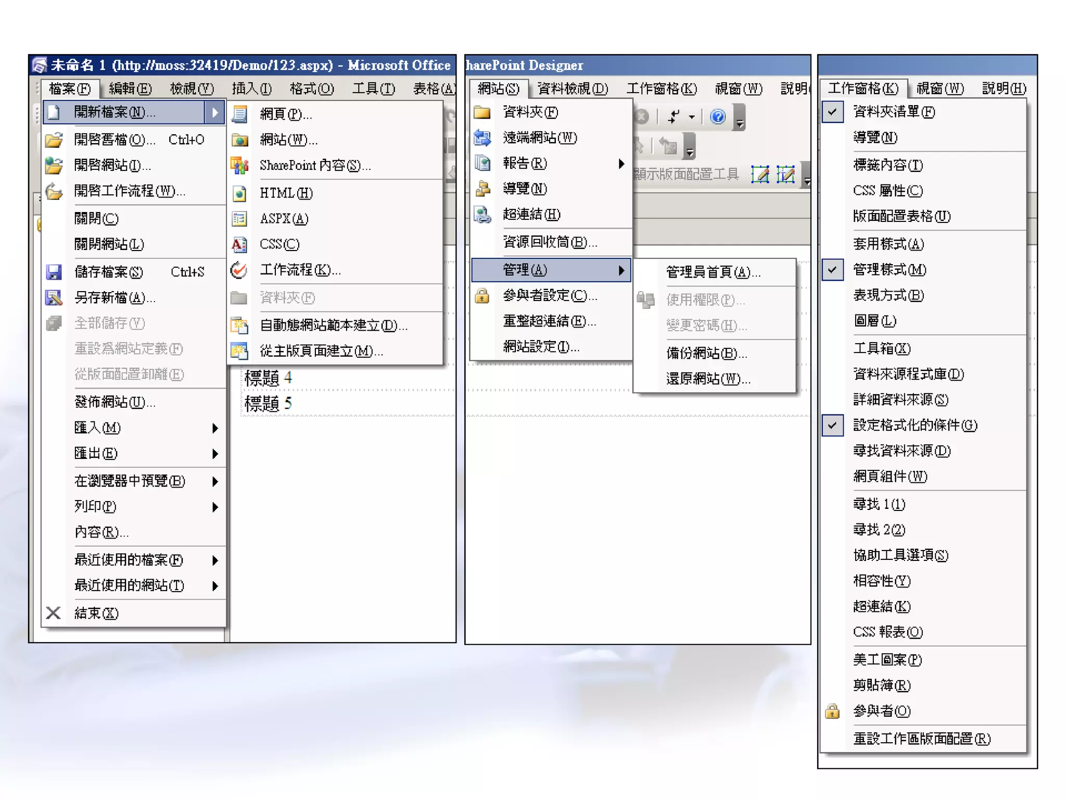Viewport: 1066px width, 800px height.
Task: Expand the 匯入 submenu arrow
Action: tap(215, 428)
